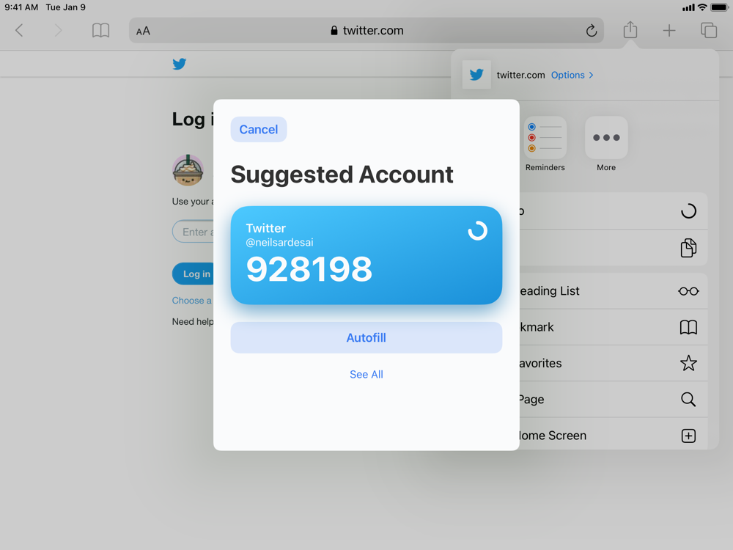Open the bookmarks book icon in toolbar

[100, 31]
